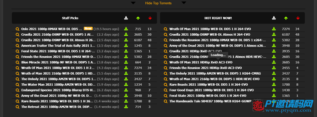Download HOT Wrath Of Man 1080p WEB-DL DD5 torrent
This screenshot has height=117, width=317.
coord(274,29)
